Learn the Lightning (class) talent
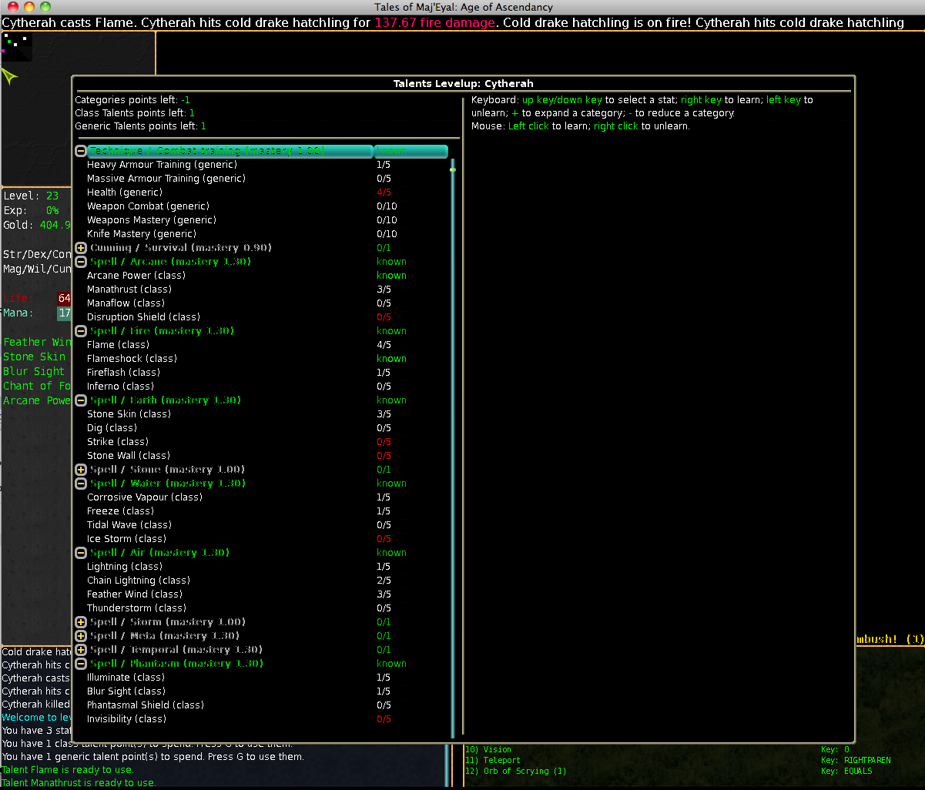Image resolution: width=925 pixels, height=790 pixels. (x=267, y=567)
